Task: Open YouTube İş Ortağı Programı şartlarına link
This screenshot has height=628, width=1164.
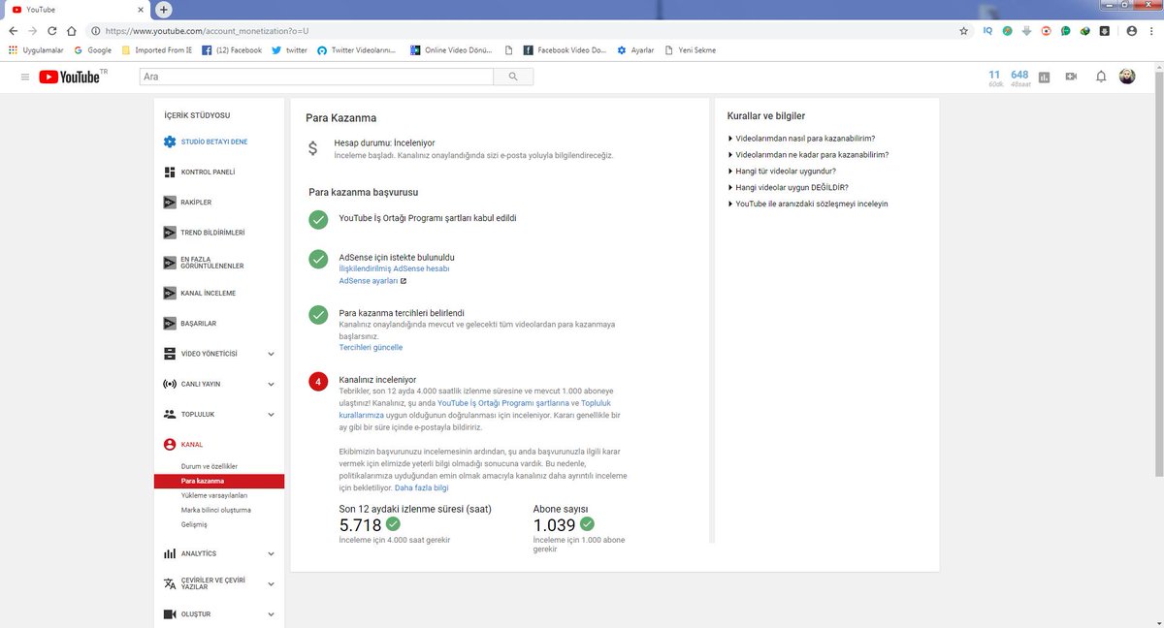Action: coord(502,402)
